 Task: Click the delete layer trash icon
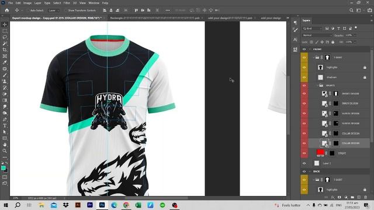(366, 197)
